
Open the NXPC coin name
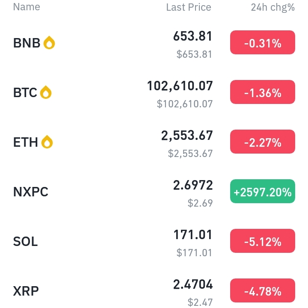(31, 192)
